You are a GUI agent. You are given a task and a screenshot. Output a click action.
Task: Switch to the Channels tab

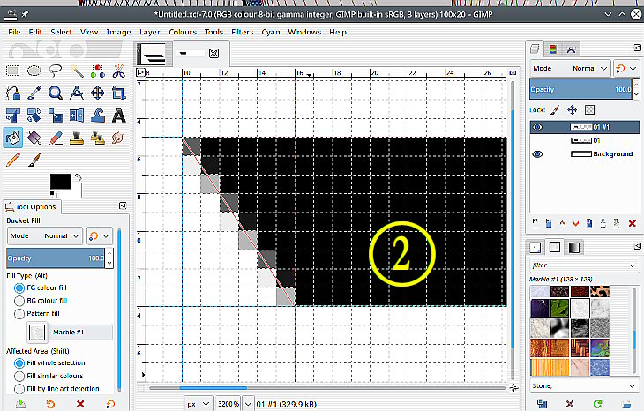click(x=553, y=49)
